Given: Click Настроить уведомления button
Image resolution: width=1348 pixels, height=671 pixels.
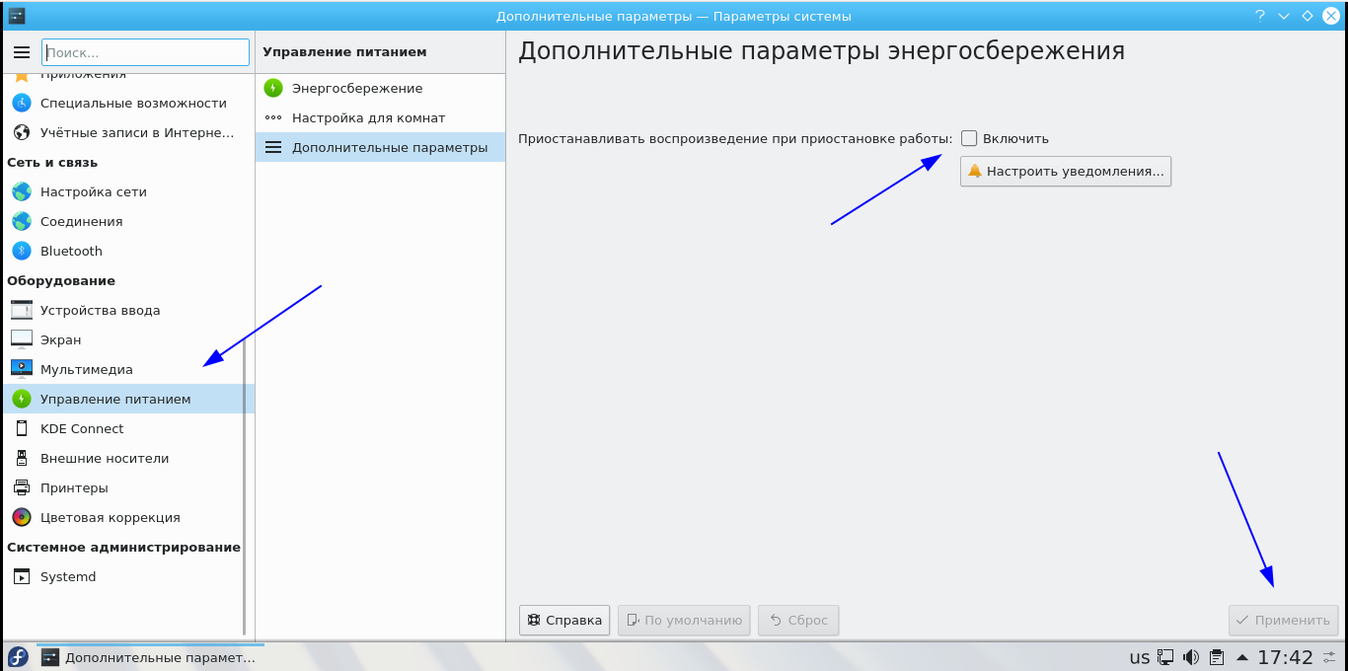Looking at the screenshot, I should coord(1066,171).
